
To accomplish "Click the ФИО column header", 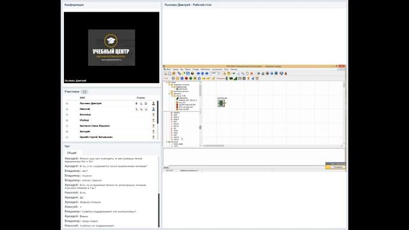I will pyautogui.click(x=82, y=98).
